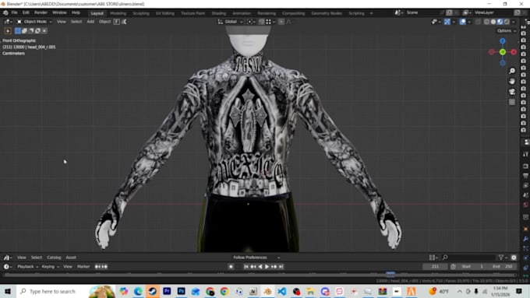Click the red X axis gizmo ball
The height and width of the screenshot is (298, 530).
[x=514, y=52]
